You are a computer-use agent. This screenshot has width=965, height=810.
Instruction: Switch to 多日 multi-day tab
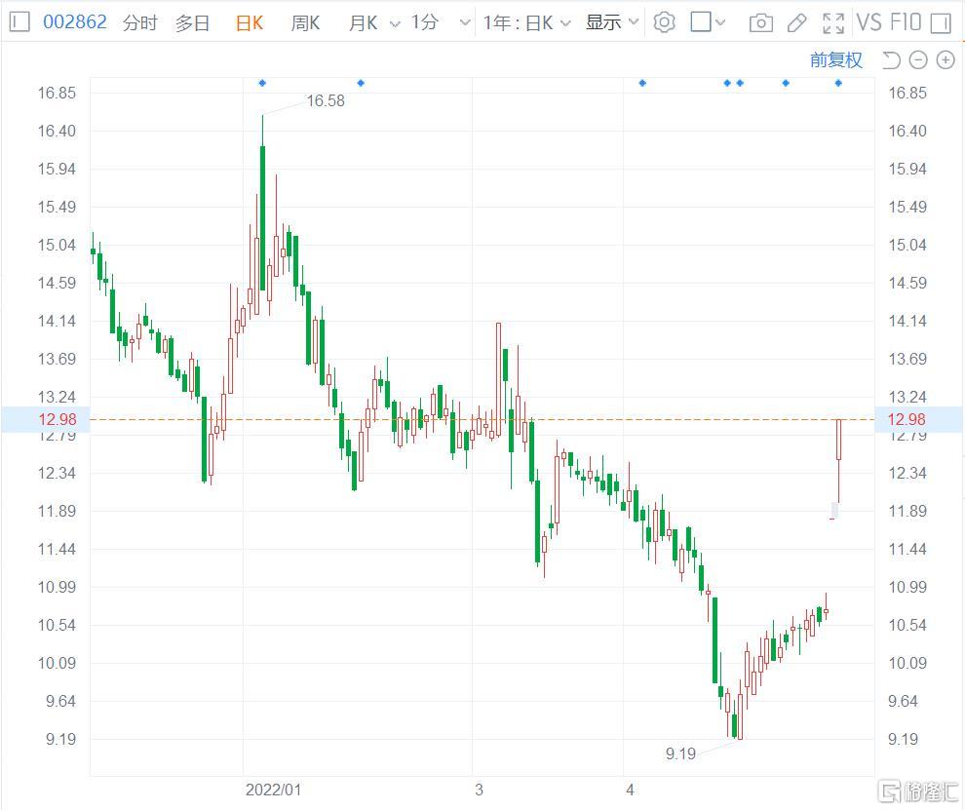(x=193, y=22)
